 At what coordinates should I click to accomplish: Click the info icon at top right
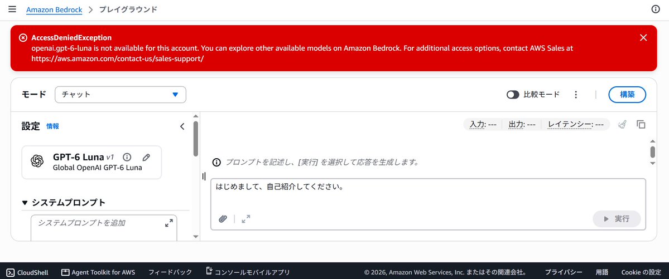(656, 9)
